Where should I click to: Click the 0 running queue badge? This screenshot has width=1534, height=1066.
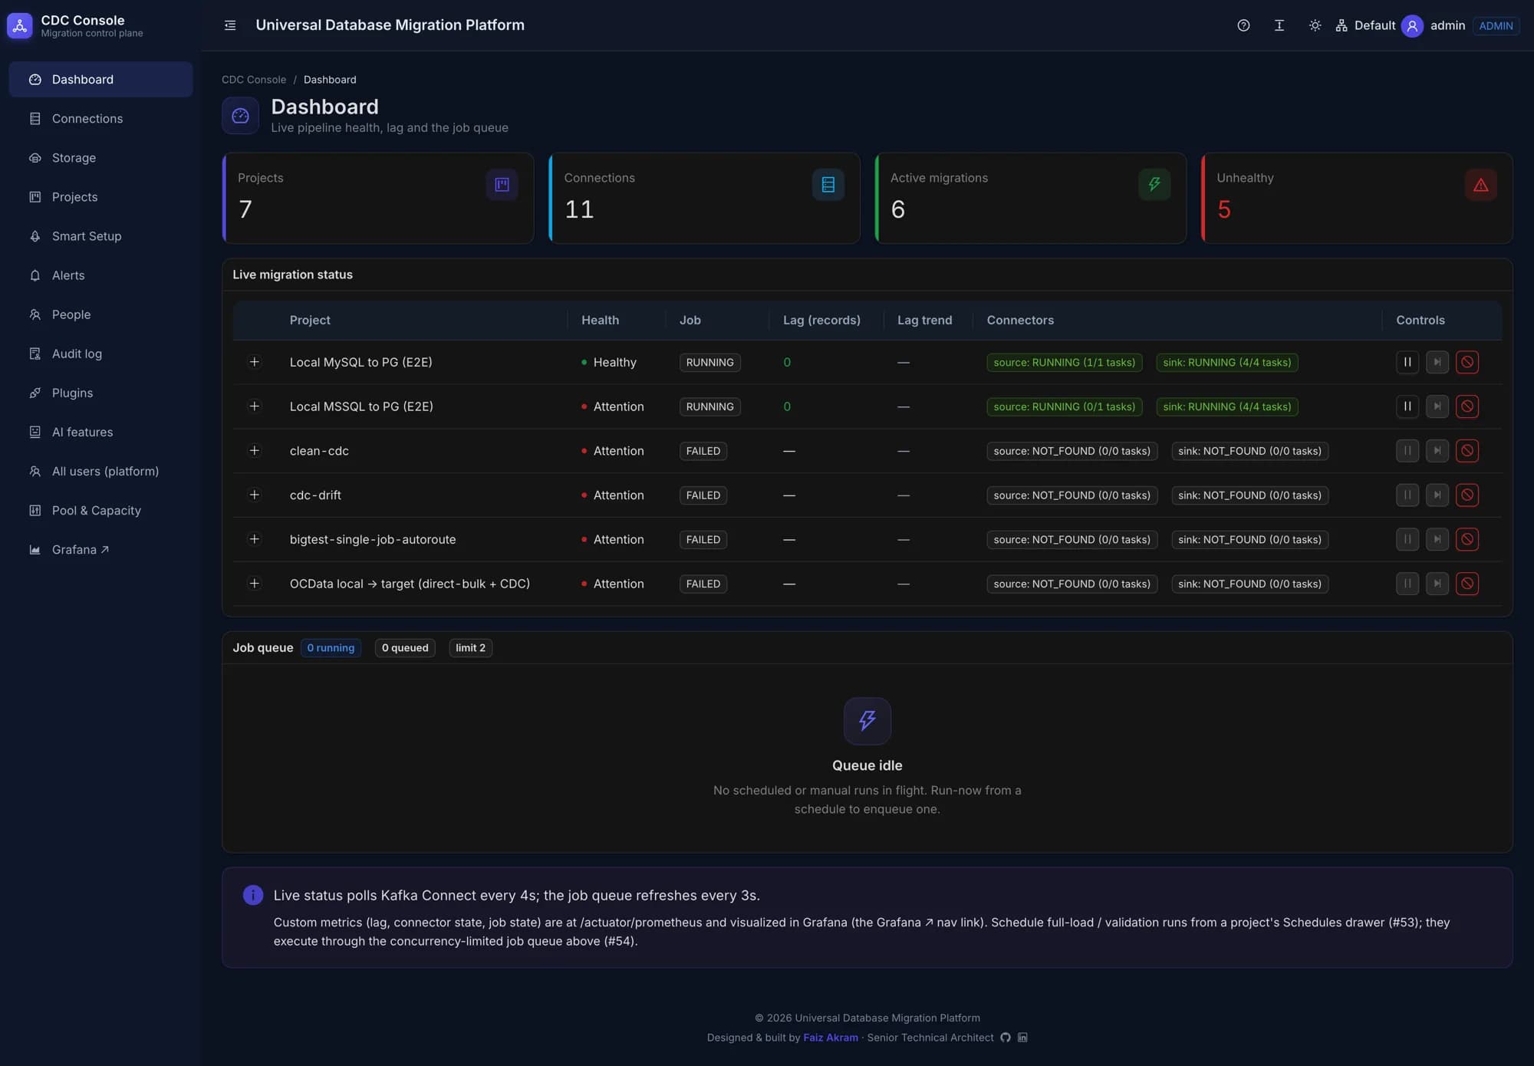coord(331,648)
